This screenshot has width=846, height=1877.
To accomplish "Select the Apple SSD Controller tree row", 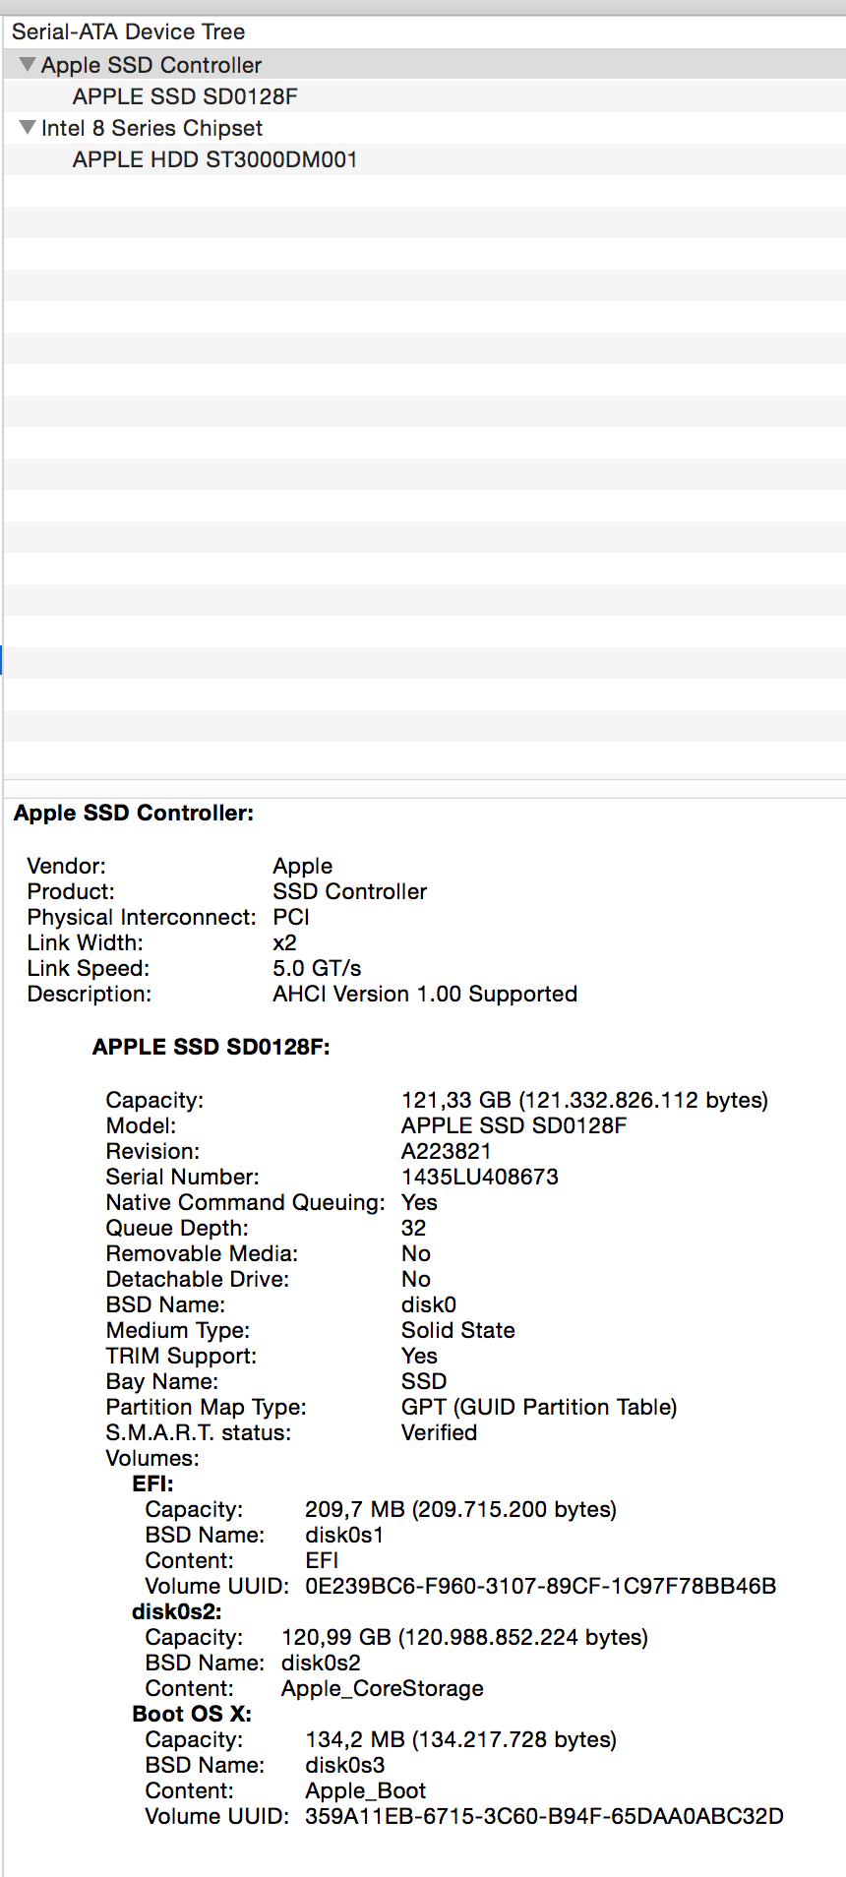I will tap(425, 65).
